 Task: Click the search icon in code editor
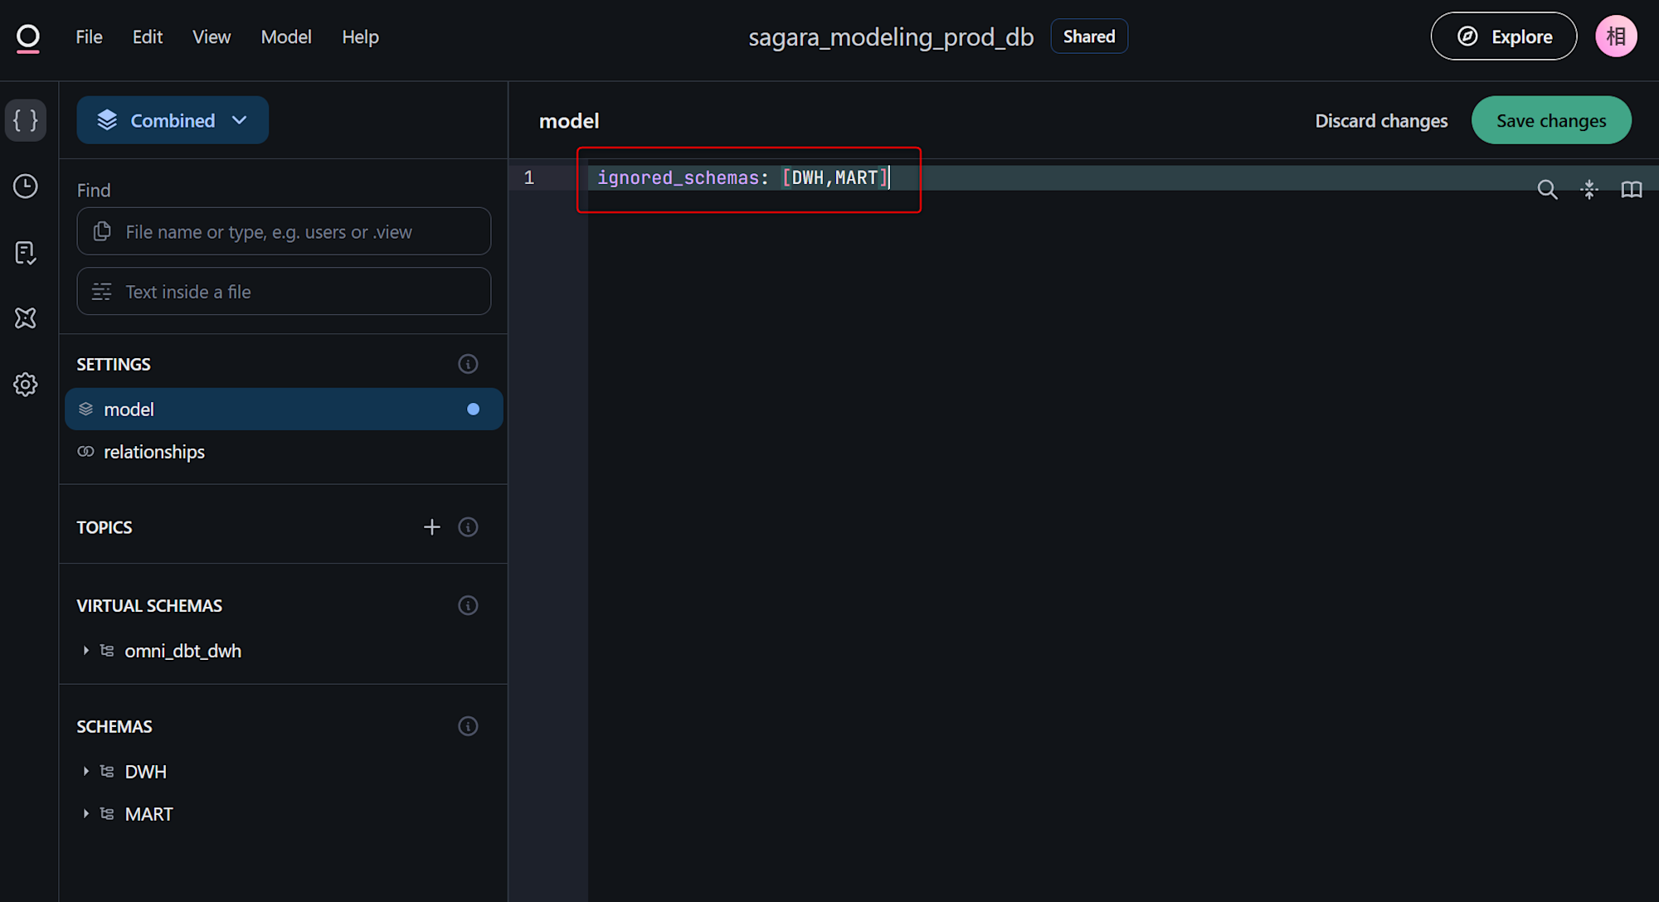[1547, 190]
